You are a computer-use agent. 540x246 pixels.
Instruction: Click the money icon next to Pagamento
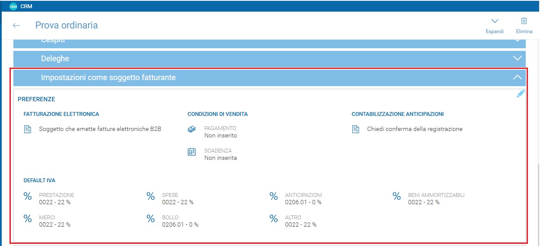tap(192, 129)
